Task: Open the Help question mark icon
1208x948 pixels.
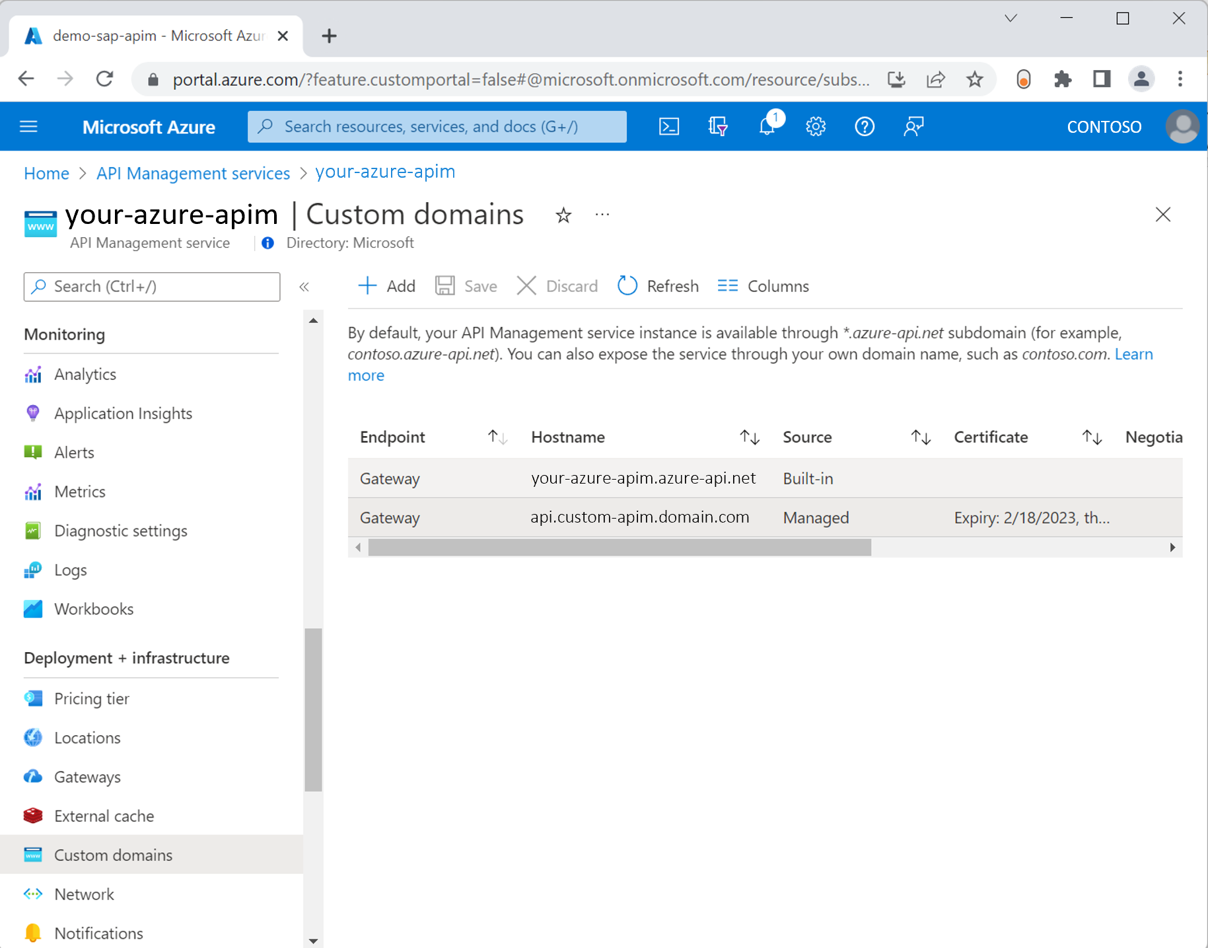Action: (865, 126)
